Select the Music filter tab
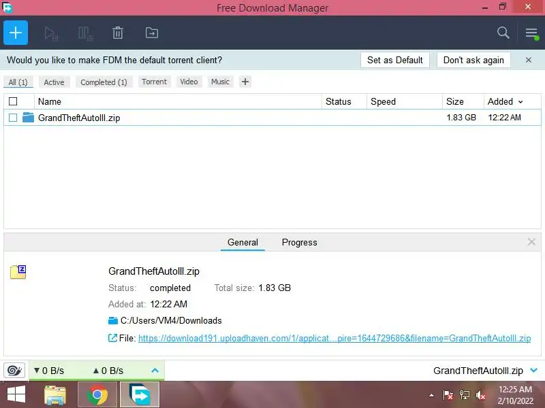 pyautogui.click(x=220, y=82)
